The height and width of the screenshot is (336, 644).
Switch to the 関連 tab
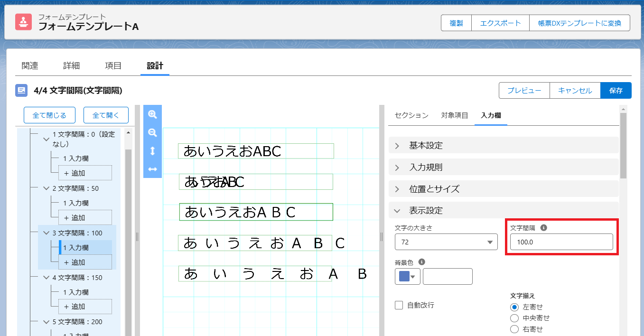coord(30,66)
